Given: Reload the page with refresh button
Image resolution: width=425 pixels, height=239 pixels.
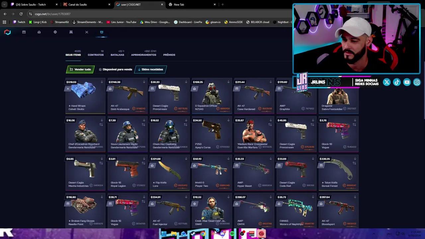Looking at the screenshot, I should (21, 14).
